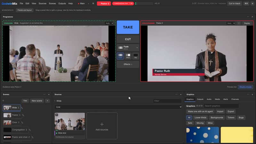Open the Outputs menu
The height and width of the screenshot is (144, 256).
62,4
